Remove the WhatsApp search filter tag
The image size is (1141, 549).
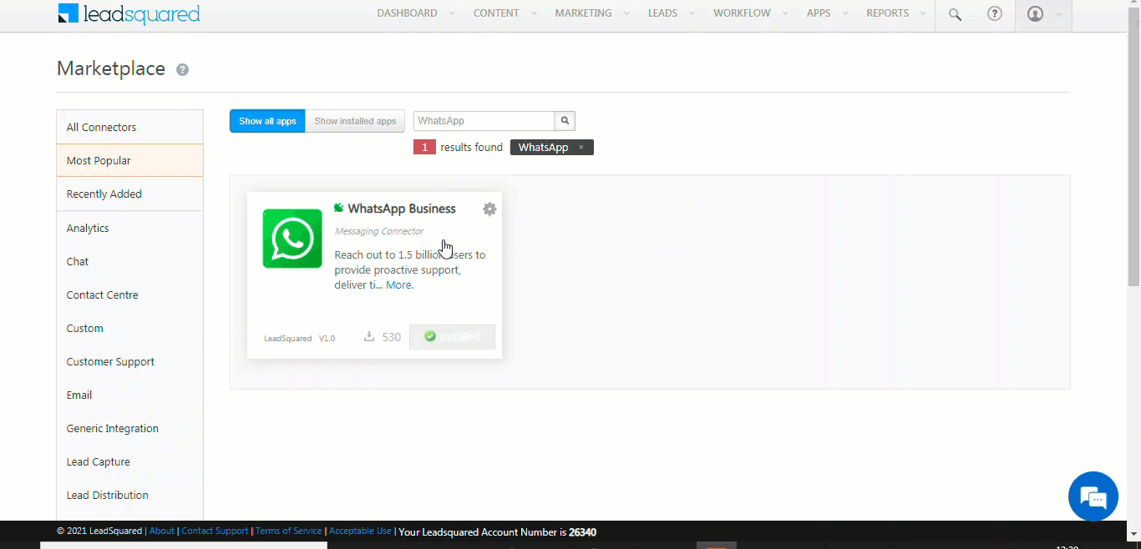pyautogui.click(x=581, y=148)
